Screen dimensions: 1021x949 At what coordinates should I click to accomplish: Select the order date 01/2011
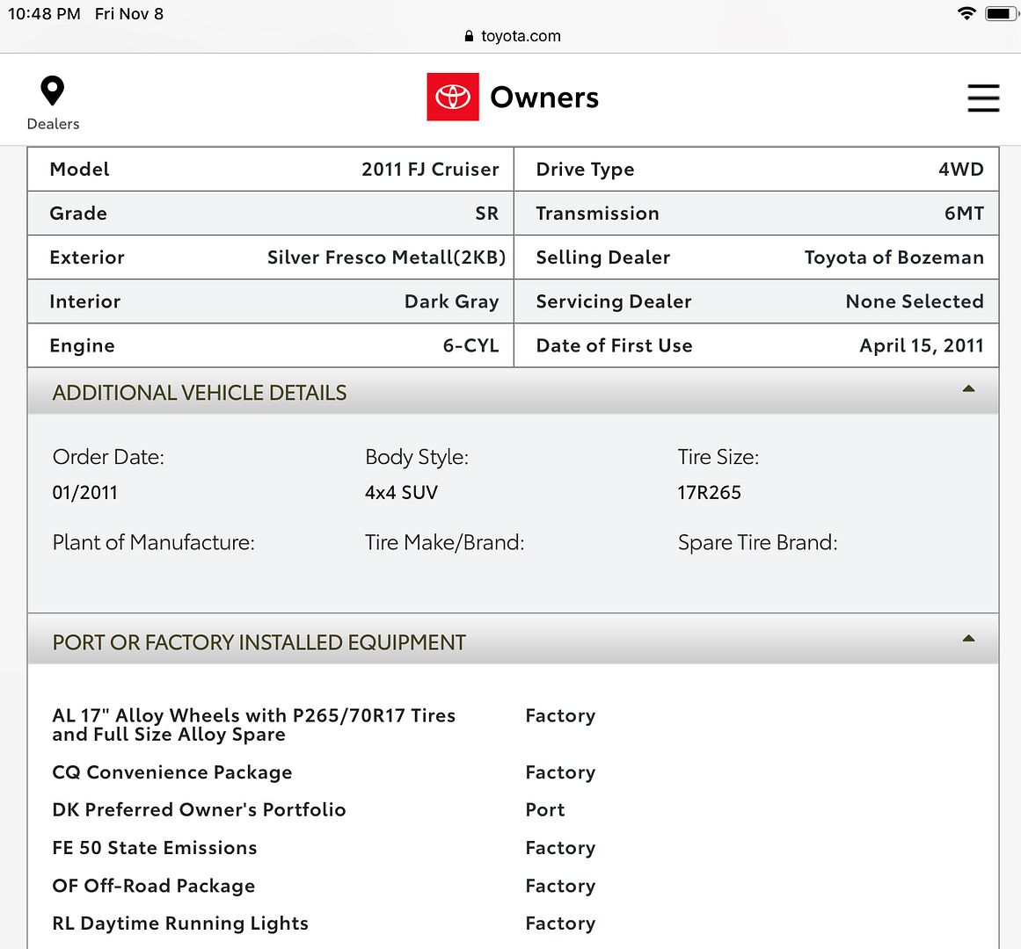(84, 492)
